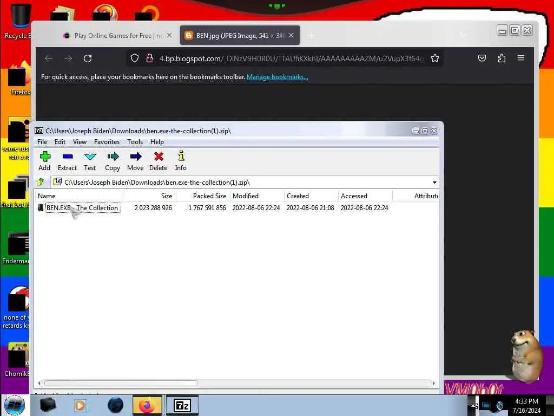
Task: Switch to Play Online Games for Free tab
Action: (117, 35)
